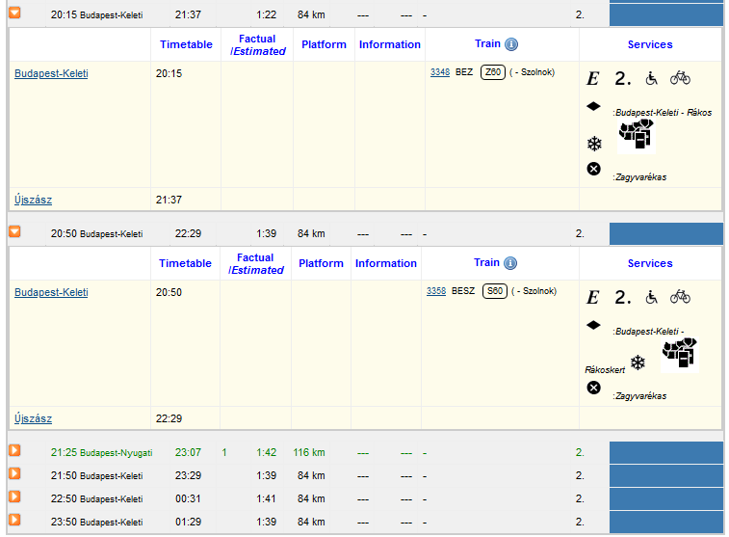The height and width of the screenshot is (537, 729).
Task: Open Újszász station link arriving 22:29
Action: tap(33, 418)
